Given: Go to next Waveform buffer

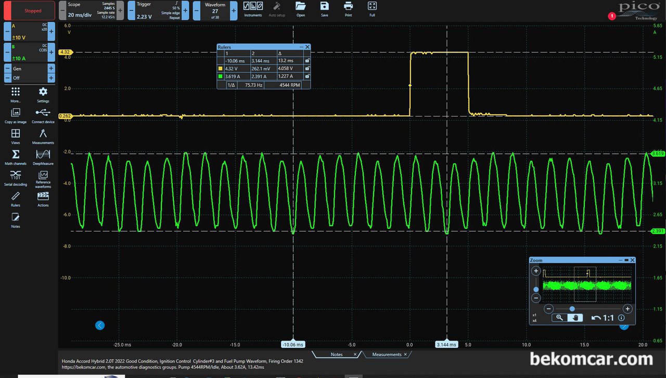Looking at the screenshot, I should point(234,10).
